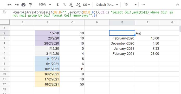Format as currency with £ button

[57, 5]
